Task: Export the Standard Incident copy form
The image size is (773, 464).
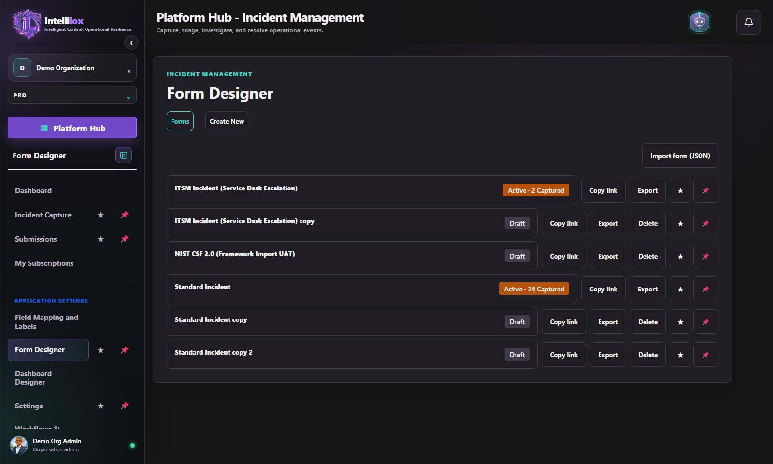Action: pos(608,322)
